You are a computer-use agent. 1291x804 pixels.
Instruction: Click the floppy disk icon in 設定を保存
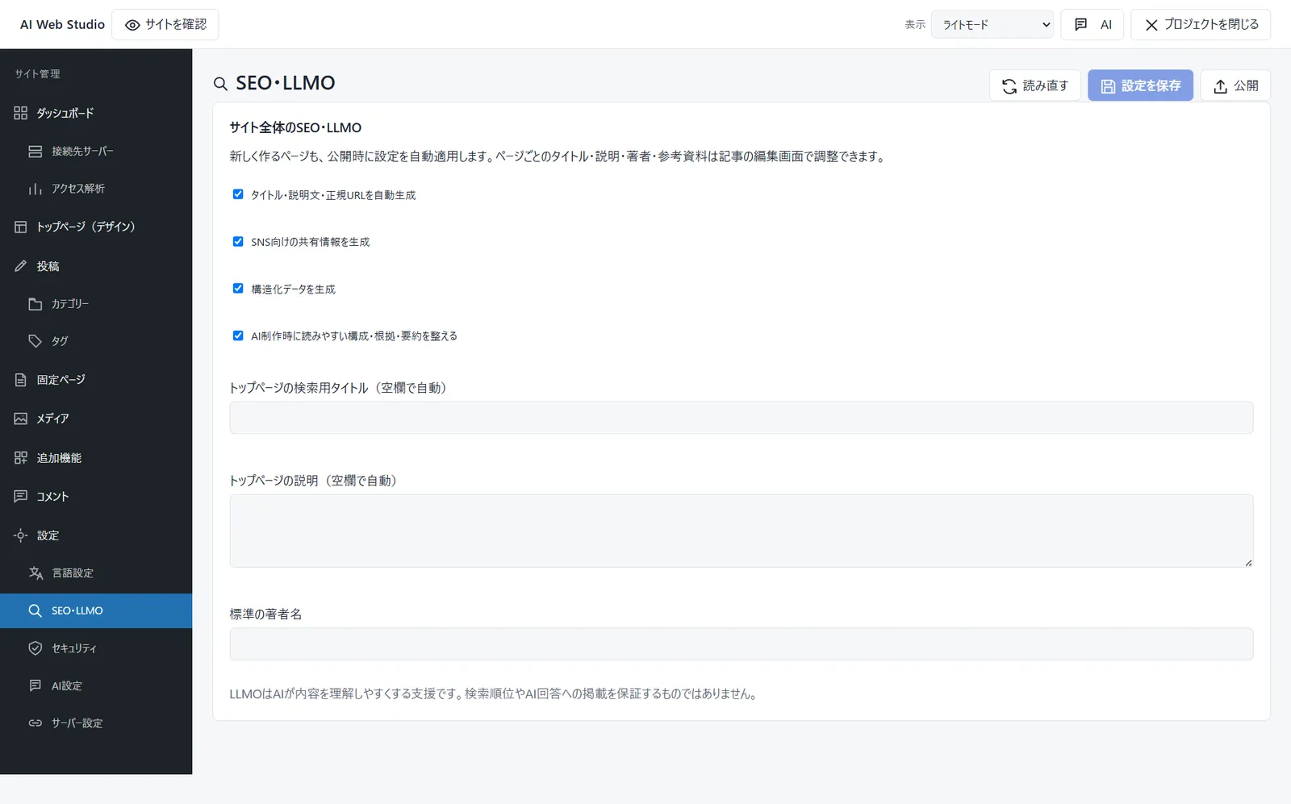click(1108, 86)
